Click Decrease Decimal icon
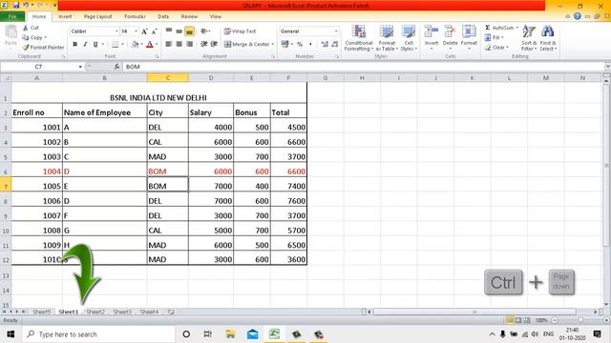The height and width of the screenshot is (343, 611). [335, 45]
